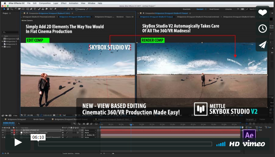Open parent dropdown for SKYBOX STUDIO V2 layer
The height and width of the screenshot is (157, 275).
90,130
